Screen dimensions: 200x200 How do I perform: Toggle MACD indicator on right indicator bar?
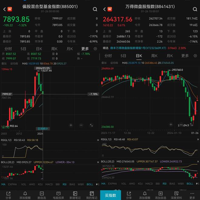[149, 184]
